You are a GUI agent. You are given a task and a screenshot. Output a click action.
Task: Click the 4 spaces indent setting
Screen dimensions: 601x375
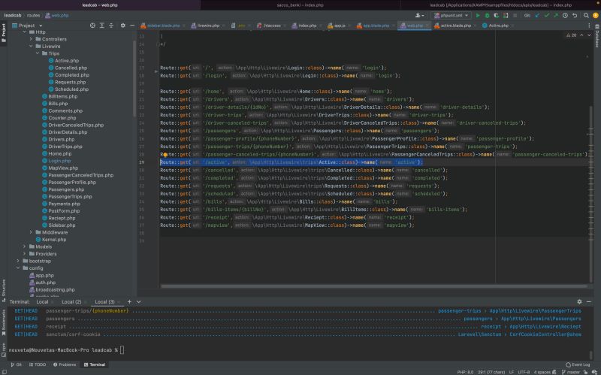(542, 372)
